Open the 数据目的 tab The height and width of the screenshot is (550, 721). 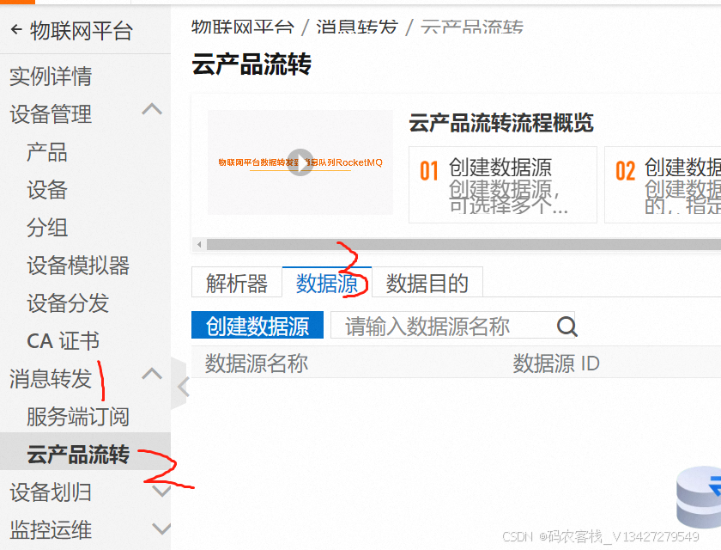pos(427,283)
